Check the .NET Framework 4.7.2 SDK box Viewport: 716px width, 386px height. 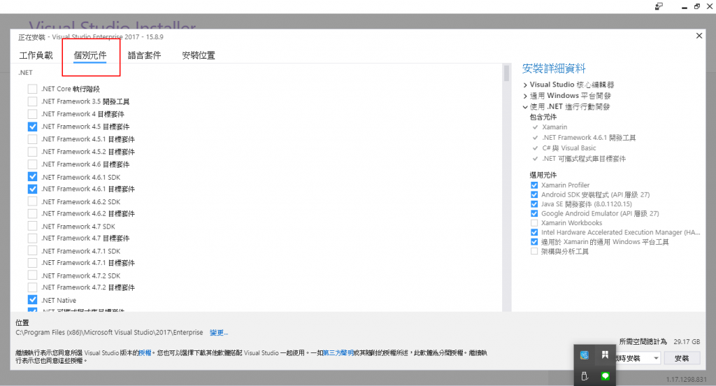pyautogui.click(x=32, y=276)
